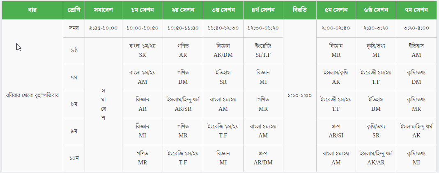This screenshot has width=439, height=173.
Task: Click the '৭ম সেশন' column header
Action: point(417,10)
